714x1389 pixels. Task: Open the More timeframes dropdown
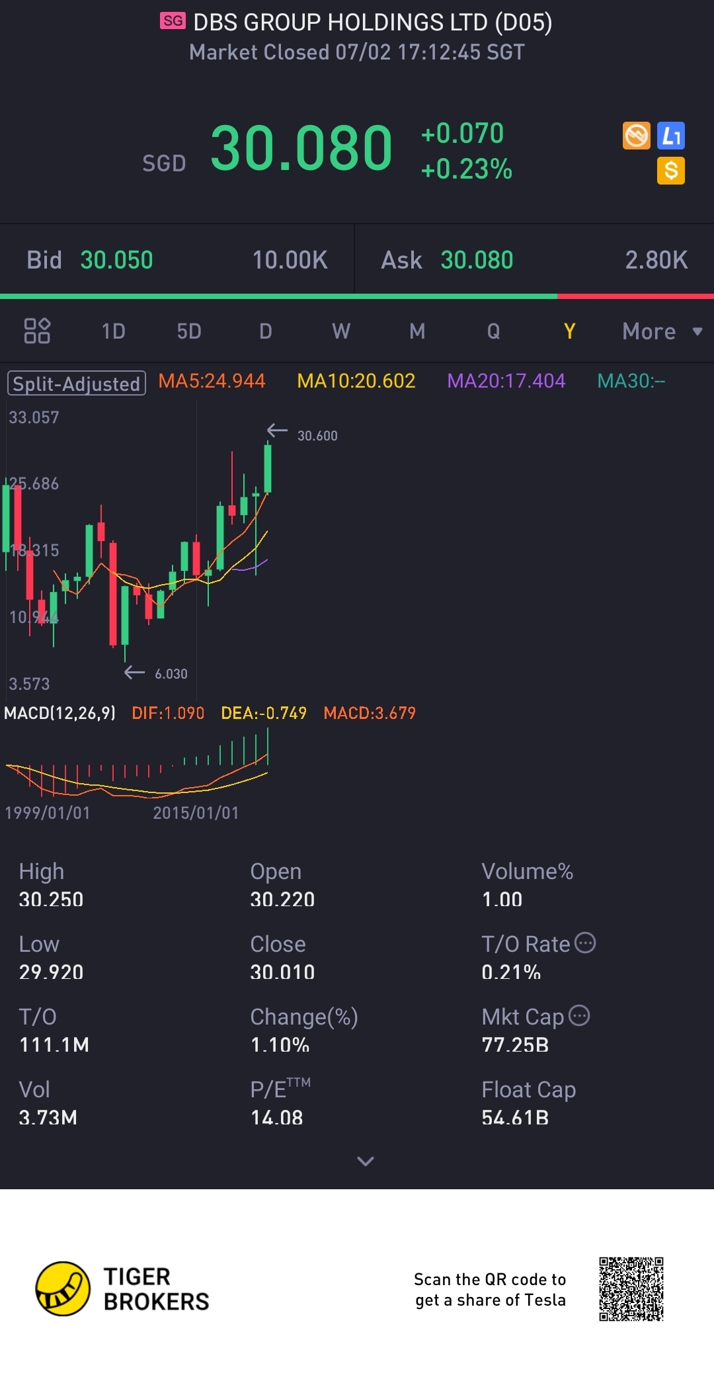point(662,331)
